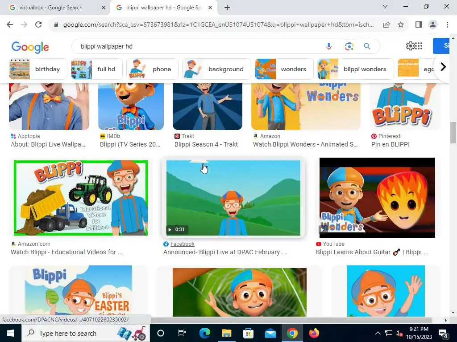457x342 pixels.
Task: Open About: Blippi Live Wallpaper result title
Action: [x=48, y=144]
